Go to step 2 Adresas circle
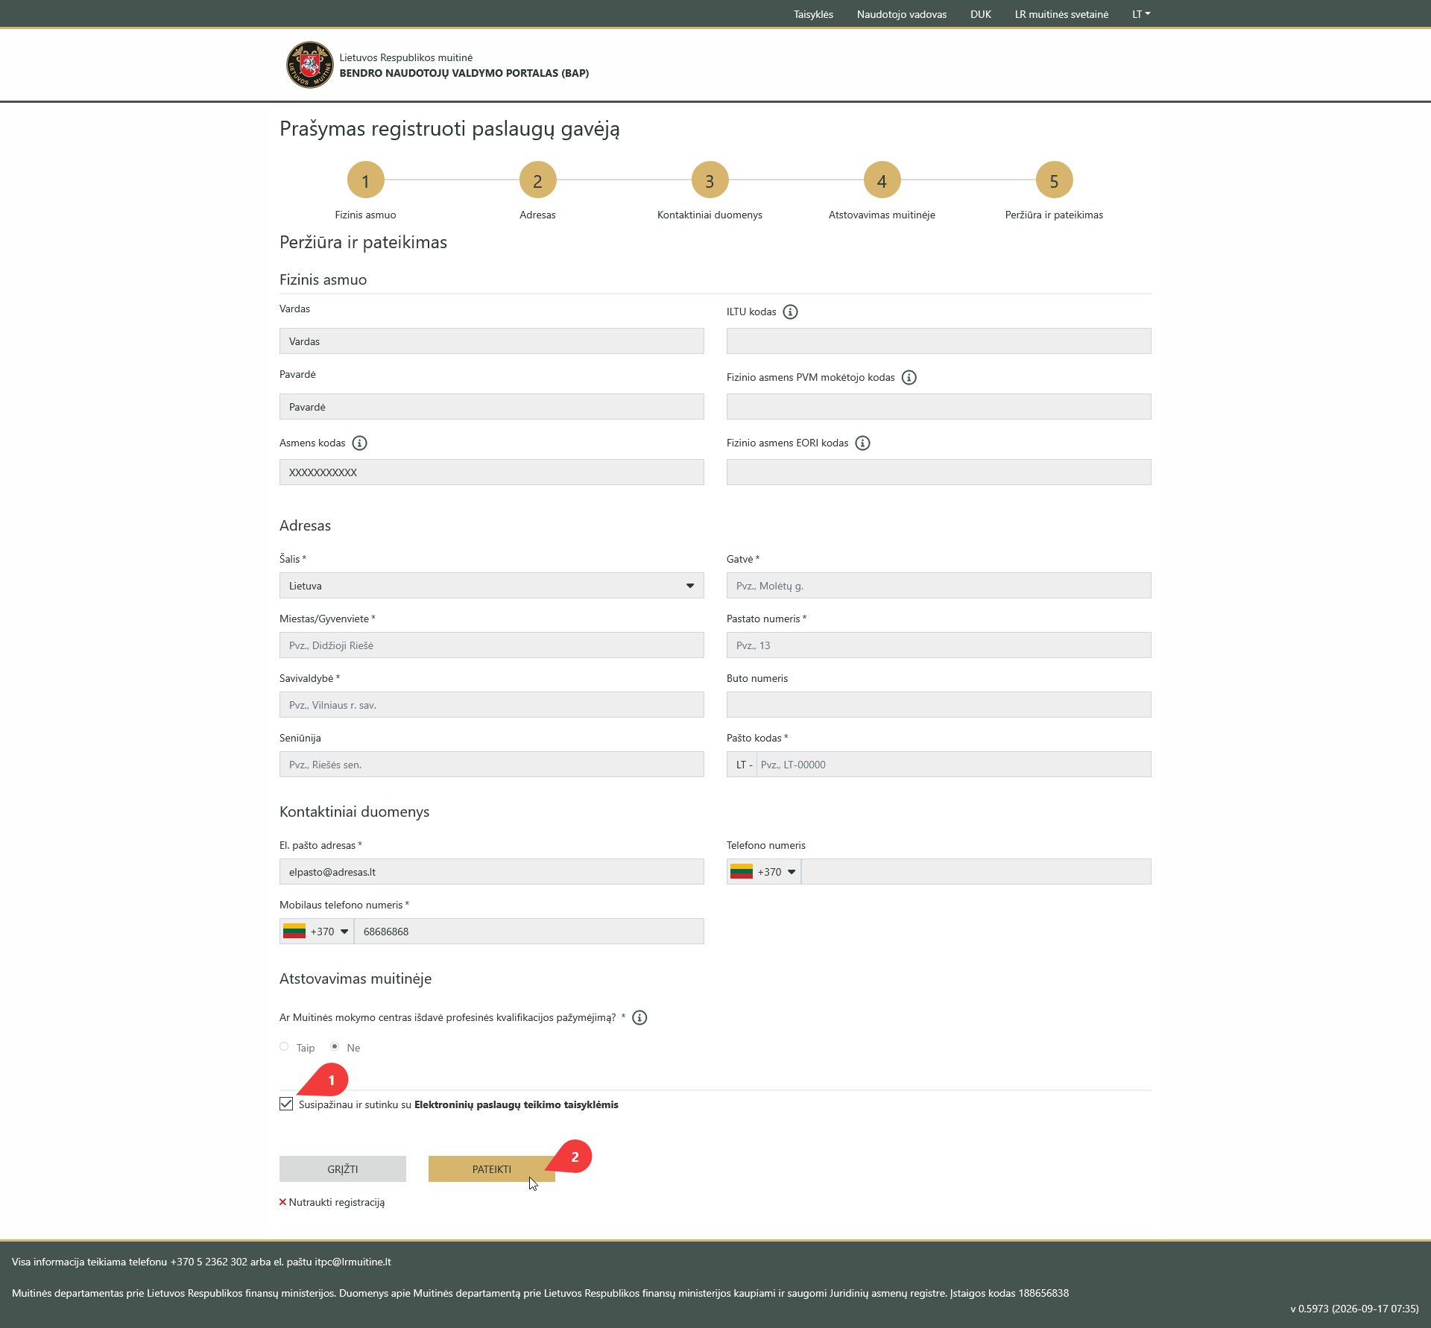 (x=537, y=180)
